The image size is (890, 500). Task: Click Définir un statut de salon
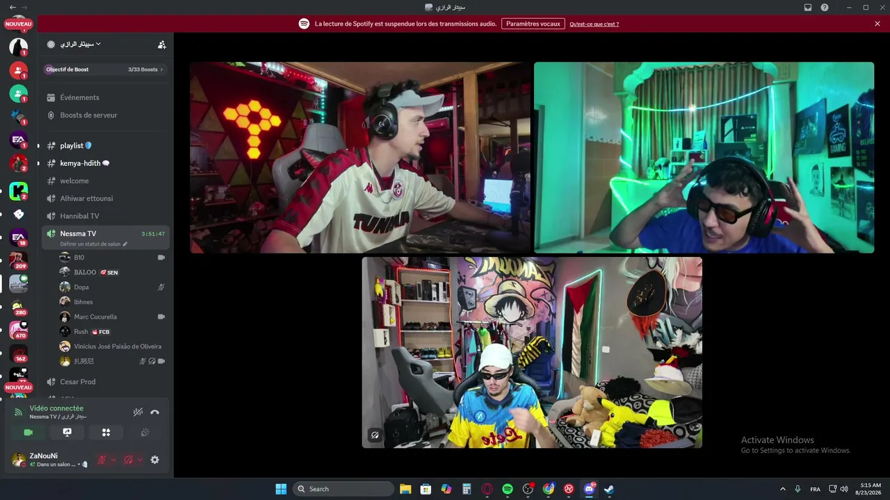click(x=94, y=244)
